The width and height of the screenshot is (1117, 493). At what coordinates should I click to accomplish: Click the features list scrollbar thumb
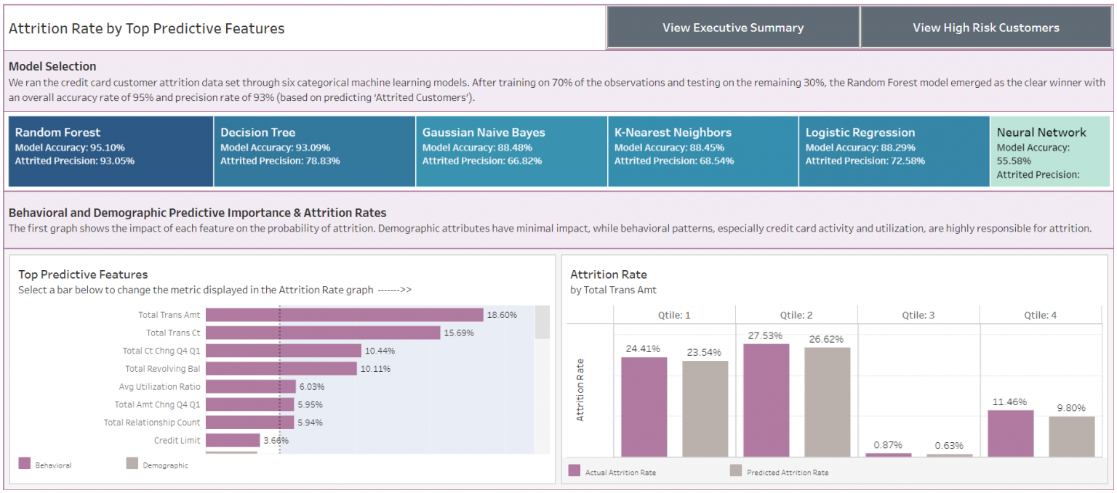click(542, 322)
